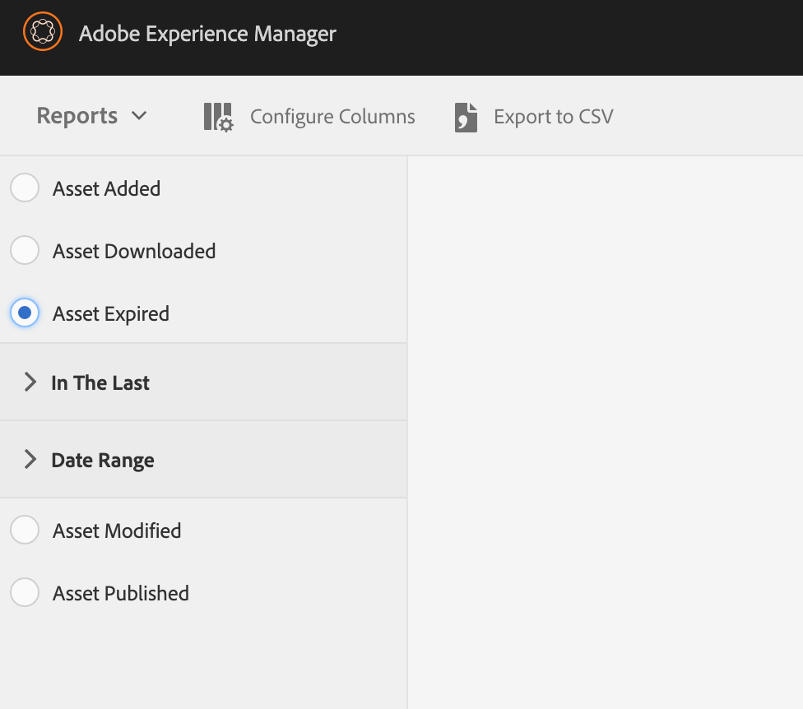Click the Export to CSV file icon
This screenshot has height=709, width=803.
pos(466,117)
